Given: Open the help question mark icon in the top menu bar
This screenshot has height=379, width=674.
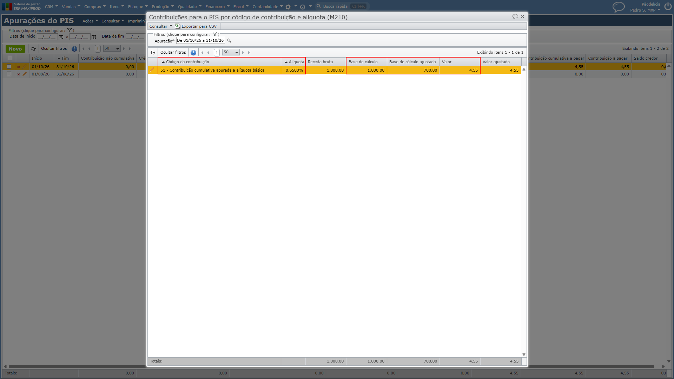Looking at the screenshot, I should [x=303, y=7].
